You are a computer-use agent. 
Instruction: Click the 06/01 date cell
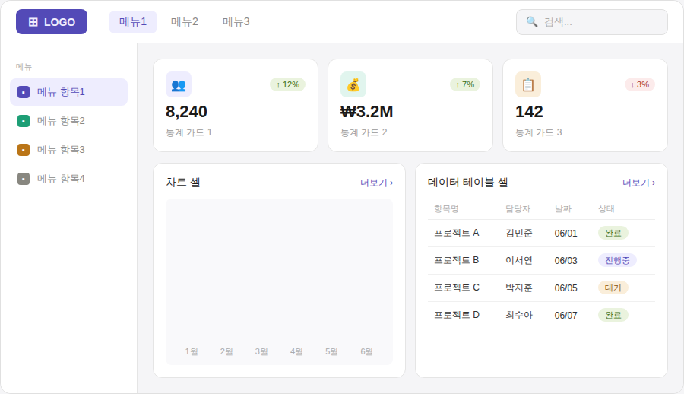click(565, 234)
